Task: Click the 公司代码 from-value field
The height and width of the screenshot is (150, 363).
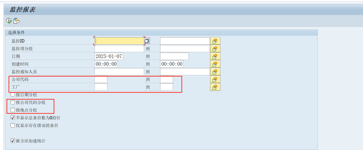Action: tap(101, 79)
